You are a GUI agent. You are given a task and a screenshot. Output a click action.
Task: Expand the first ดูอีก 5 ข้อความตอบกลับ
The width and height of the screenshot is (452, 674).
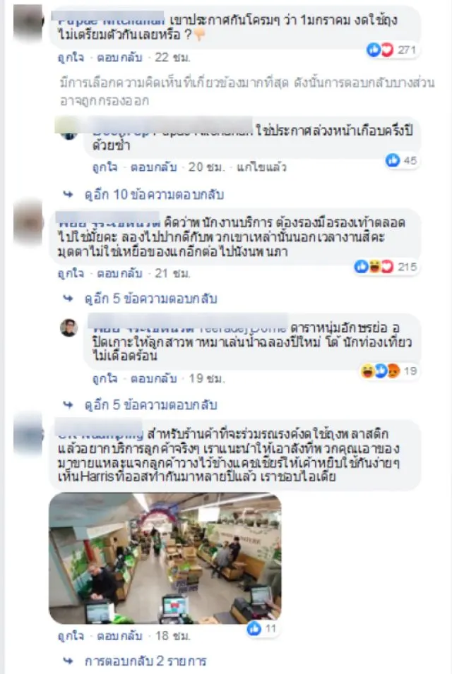pos(150,299)
